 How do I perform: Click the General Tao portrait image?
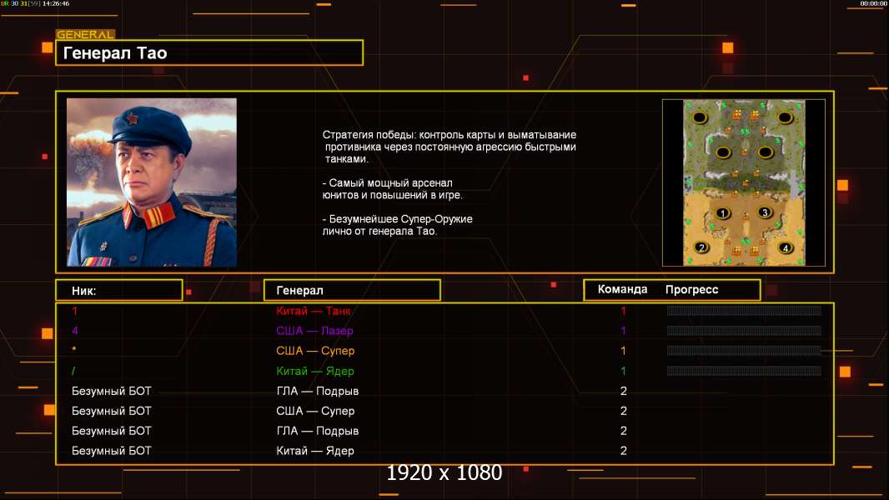(152, 182)
